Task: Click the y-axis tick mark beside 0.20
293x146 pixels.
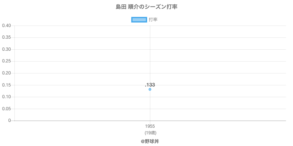Action: (x=14, y=73)
